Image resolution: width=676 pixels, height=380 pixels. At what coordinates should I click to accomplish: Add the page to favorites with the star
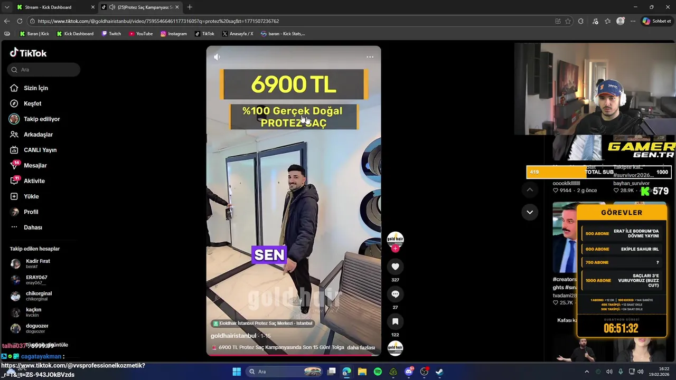click(568, 21)
